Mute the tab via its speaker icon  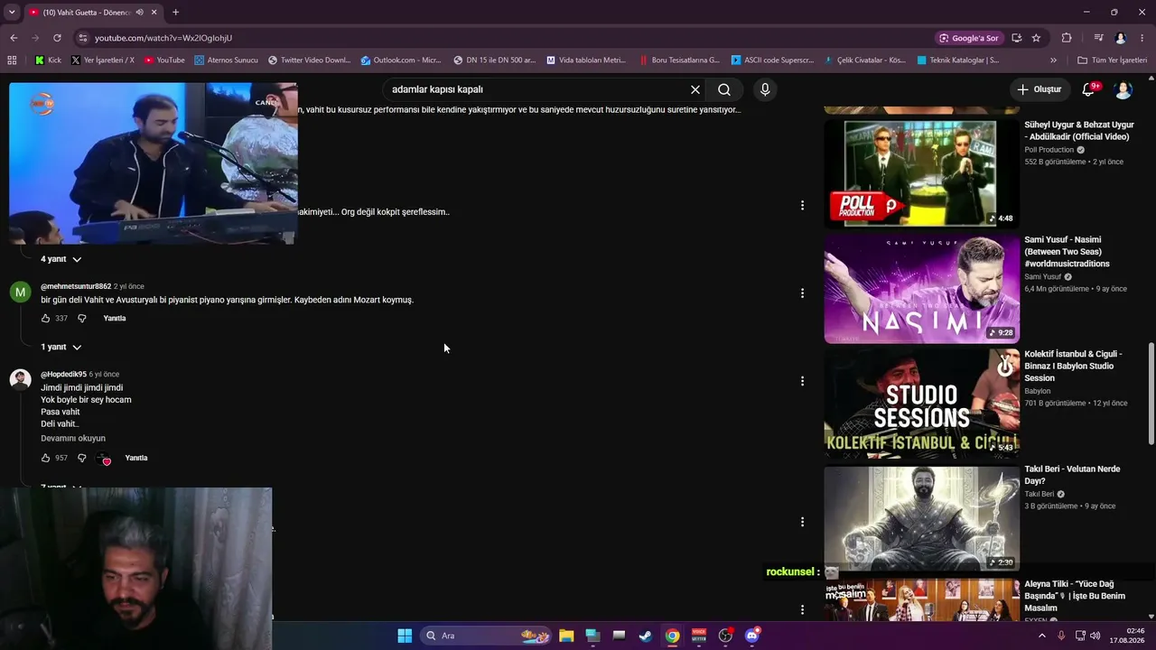click(139, 13)
